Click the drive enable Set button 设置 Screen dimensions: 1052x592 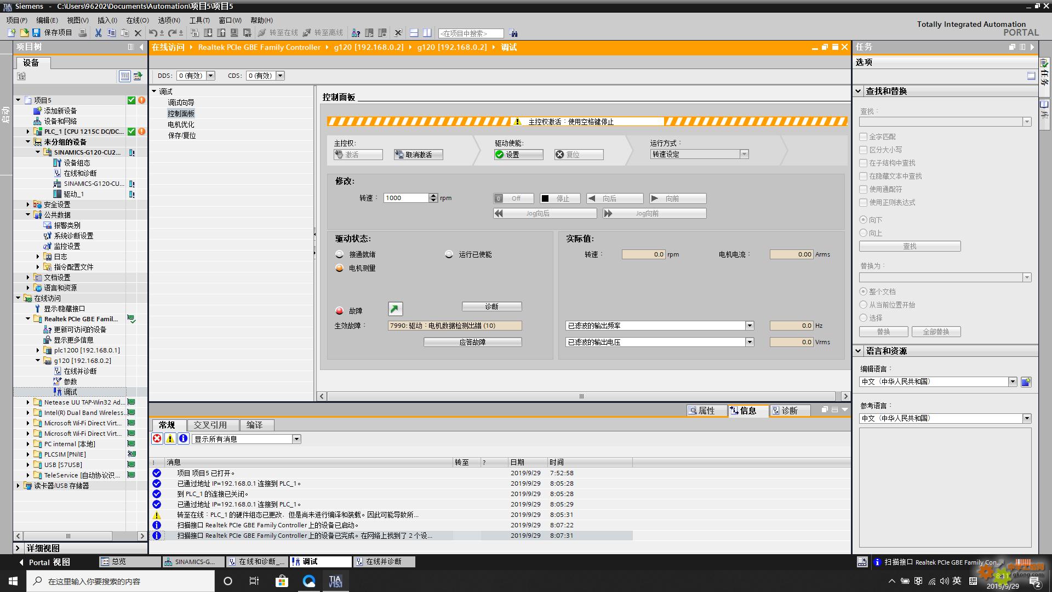pos(518,155)
